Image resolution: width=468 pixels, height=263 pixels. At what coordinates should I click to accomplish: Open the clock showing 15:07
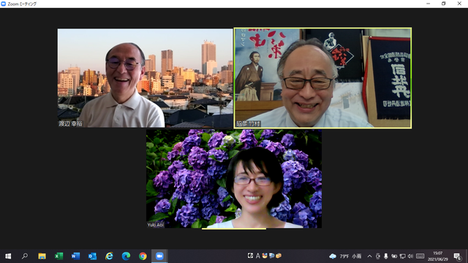(437, 256)
